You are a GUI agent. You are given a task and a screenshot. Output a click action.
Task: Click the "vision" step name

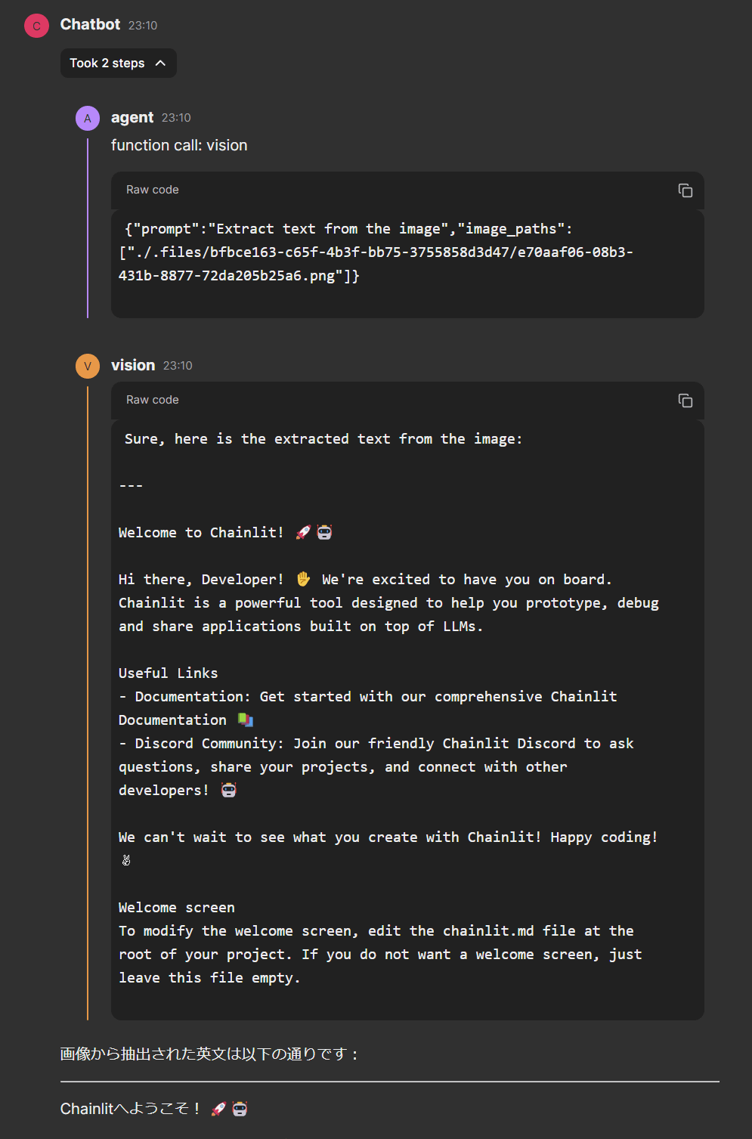point(133,366)
